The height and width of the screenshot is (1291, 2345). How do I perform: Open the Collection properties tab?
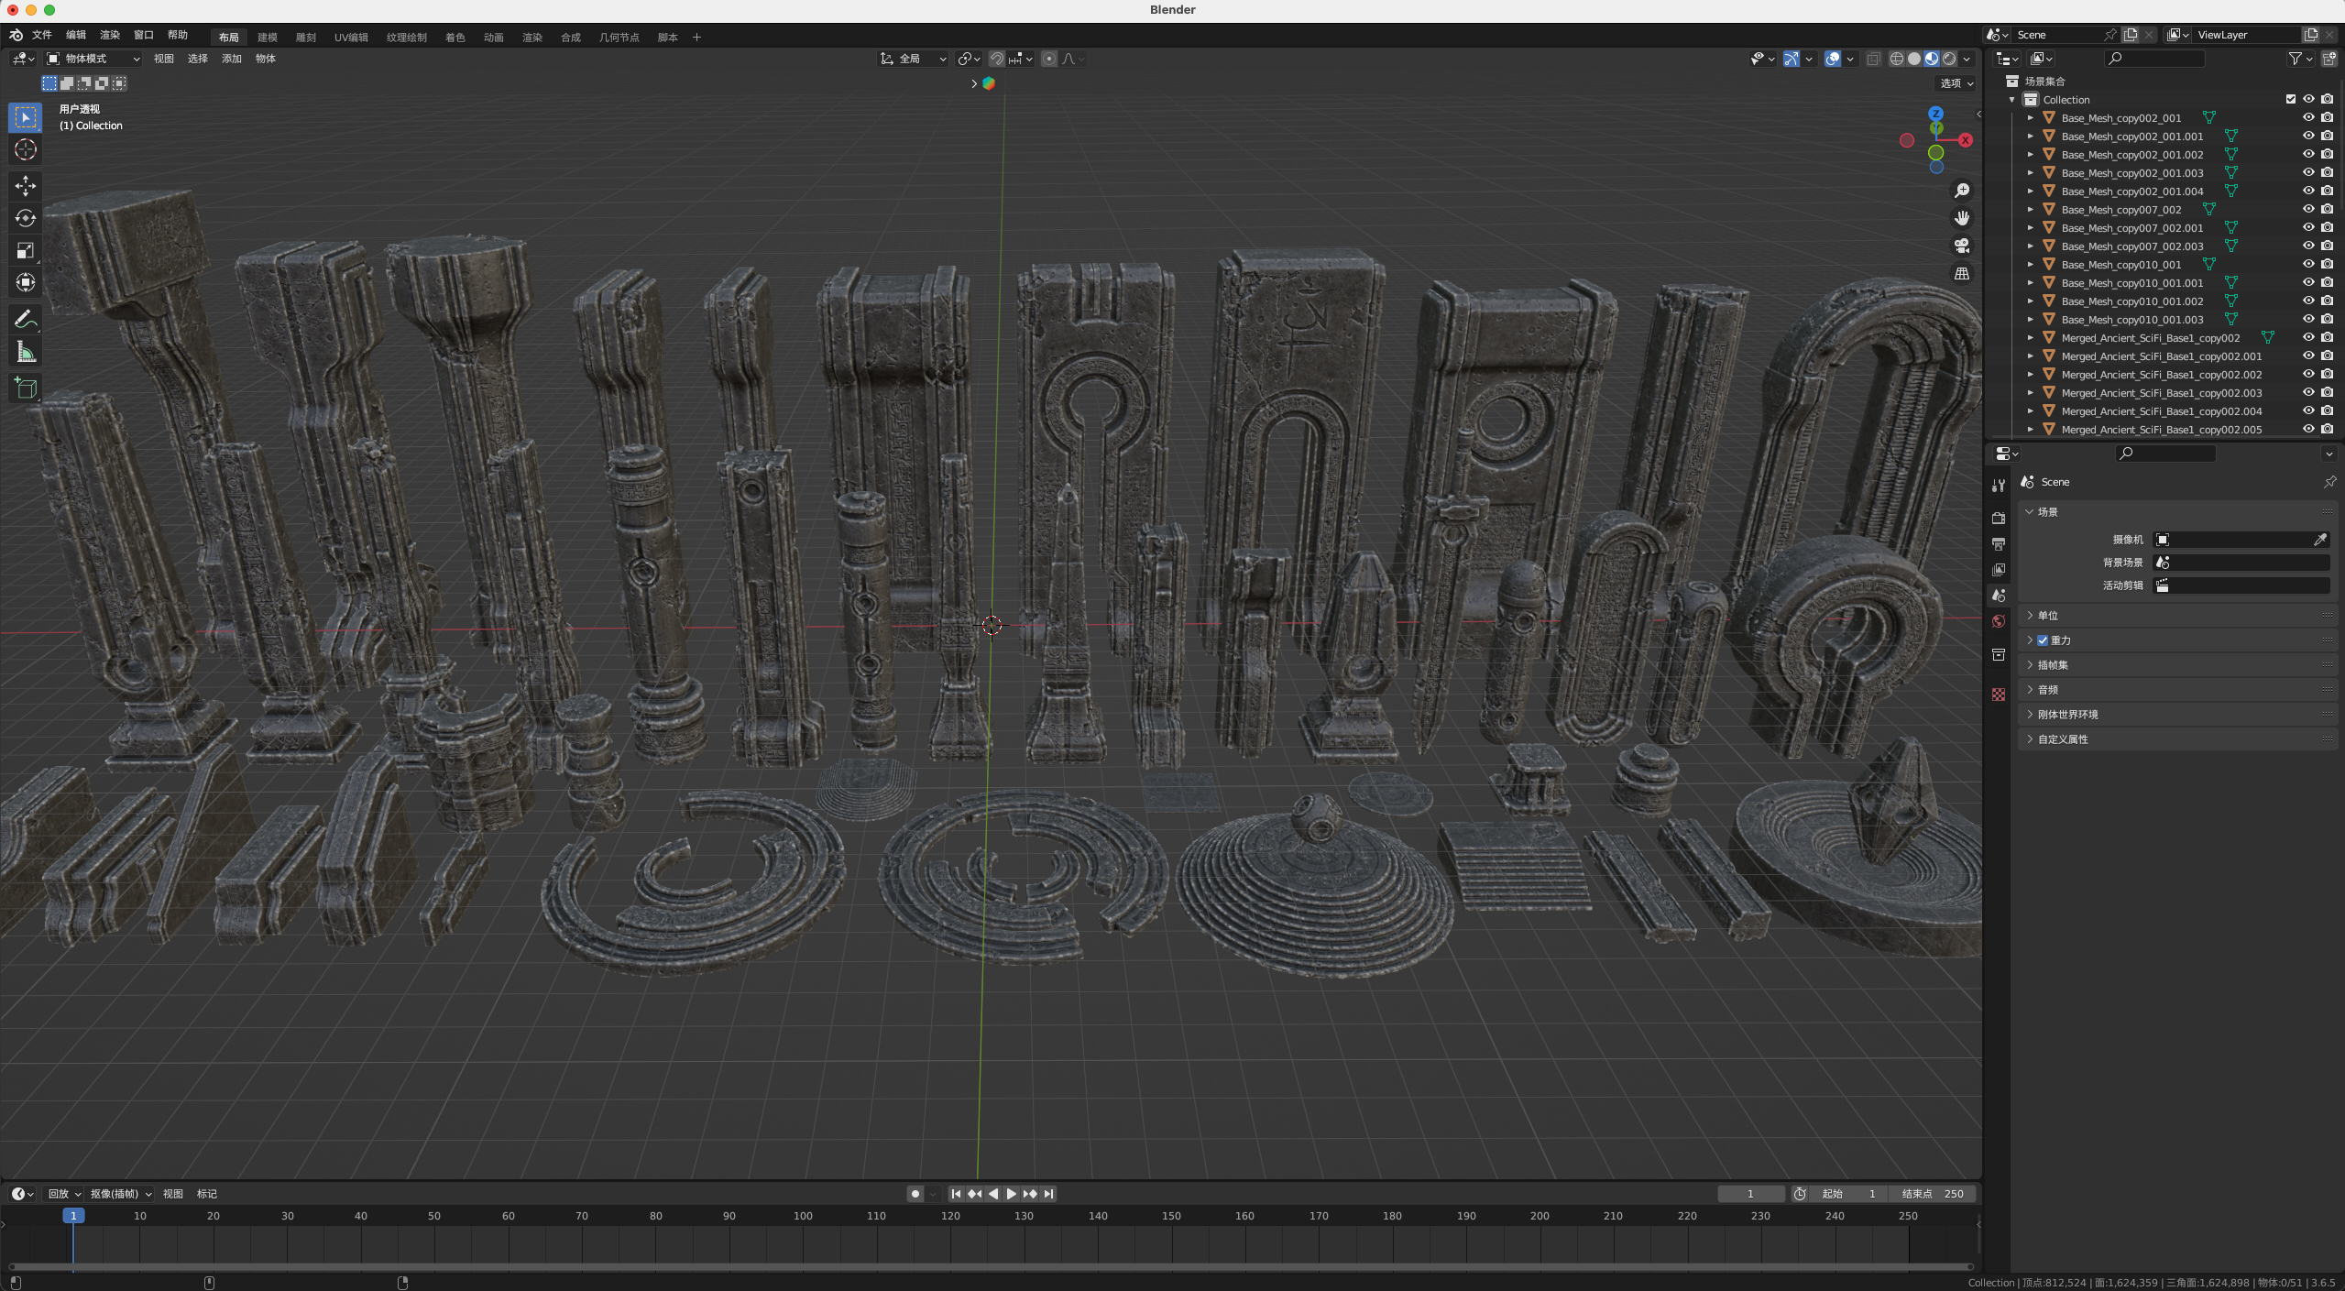1999,654
